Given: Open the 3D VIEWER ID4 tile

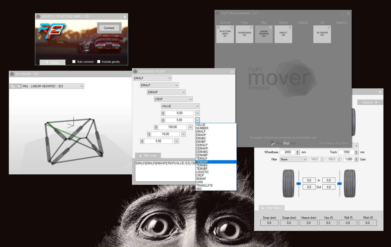Looking at the screenshot, I should (322, 34).
